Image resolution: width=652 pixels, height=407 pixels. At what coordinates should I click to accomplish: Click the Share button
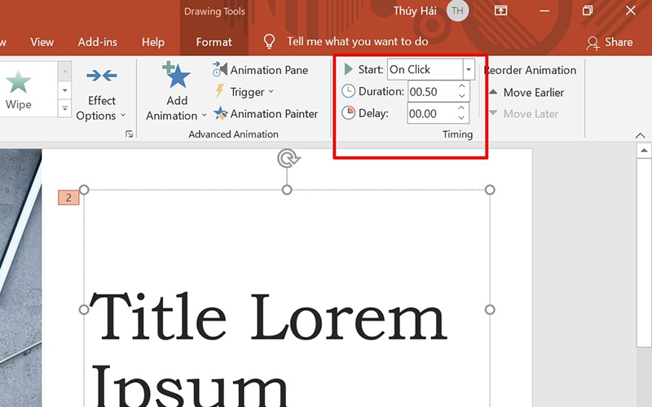(610, 42)
